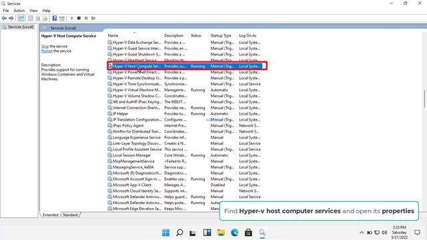Select the Microsoft Cloud Identity Service row

tap(184, 191)
